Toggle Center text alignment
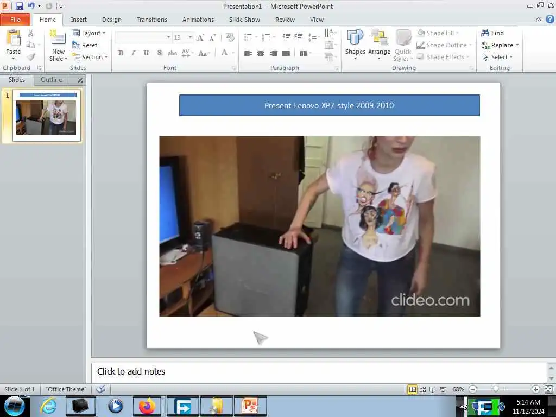Image resolution: width=556 pixels, height=417 pixels. click(x=261, y=53)
